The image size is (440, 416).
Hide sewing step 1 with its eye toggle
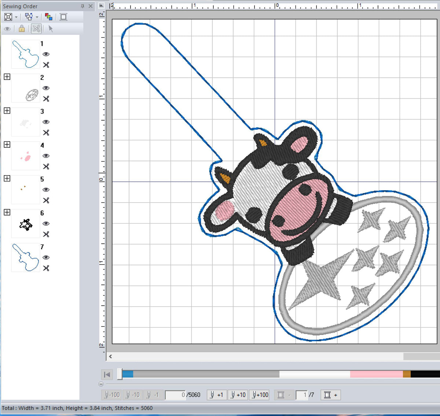(x=46, y=54)
